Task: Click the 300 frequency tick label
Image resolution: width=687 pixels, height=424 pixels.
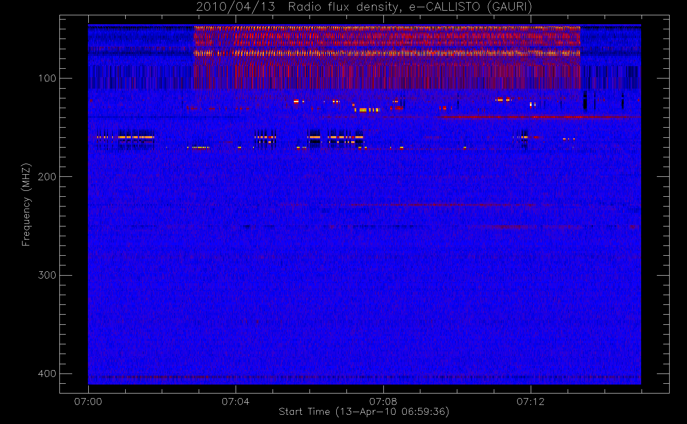Action: [x=47, y=275]
